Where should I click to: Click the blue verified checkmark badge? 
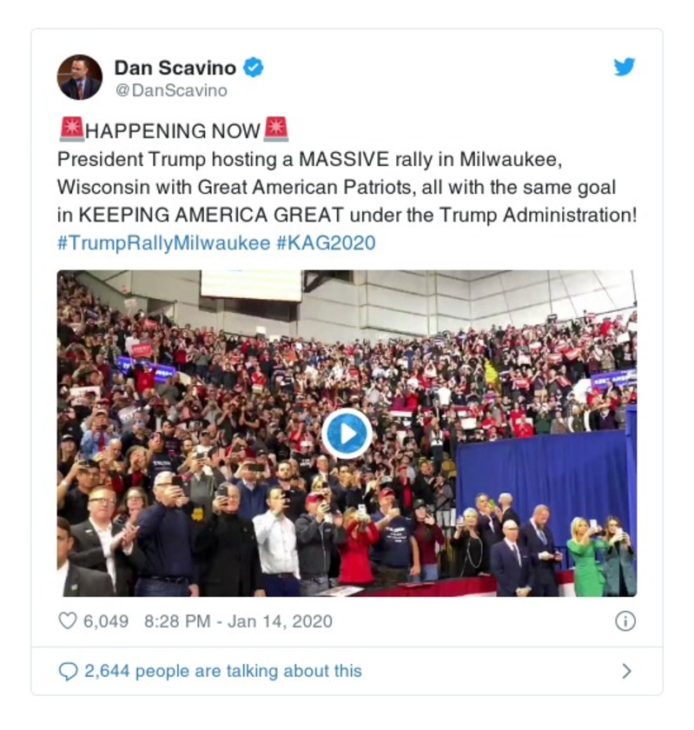coord(254,68)
